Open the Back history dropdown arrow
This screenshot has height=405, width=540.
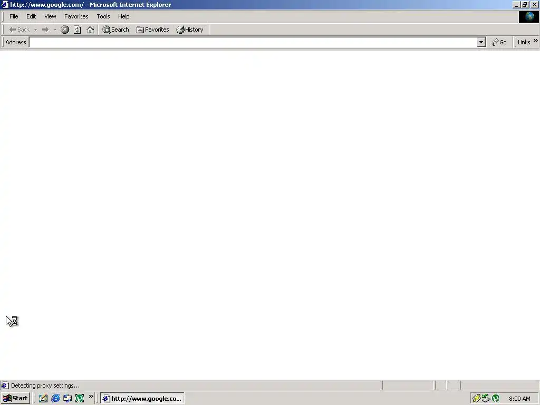point(35,30)
